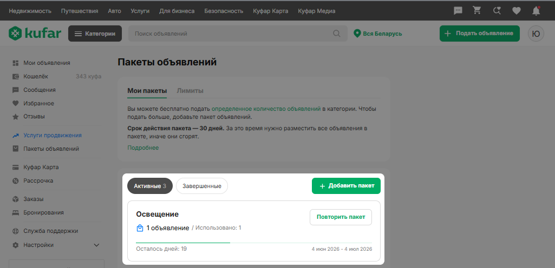Switch to the Лимиты tab
The image size is (555, 268).
pyautogui.click(x=190, y=91)
